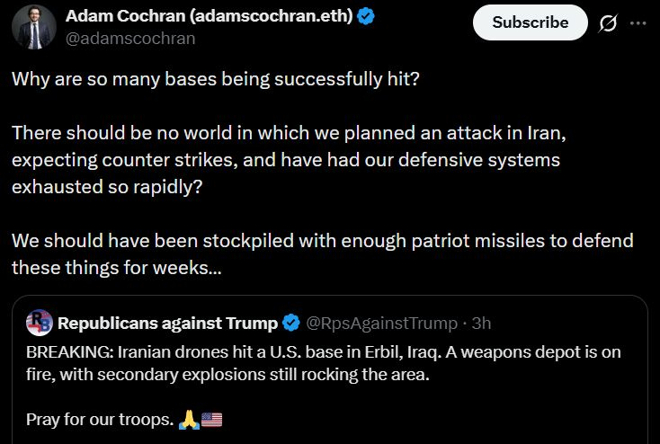Click the 3h timestamp on quoted post
The width and height of the screenshot is (660, 444).
click(x=481, y=323)
